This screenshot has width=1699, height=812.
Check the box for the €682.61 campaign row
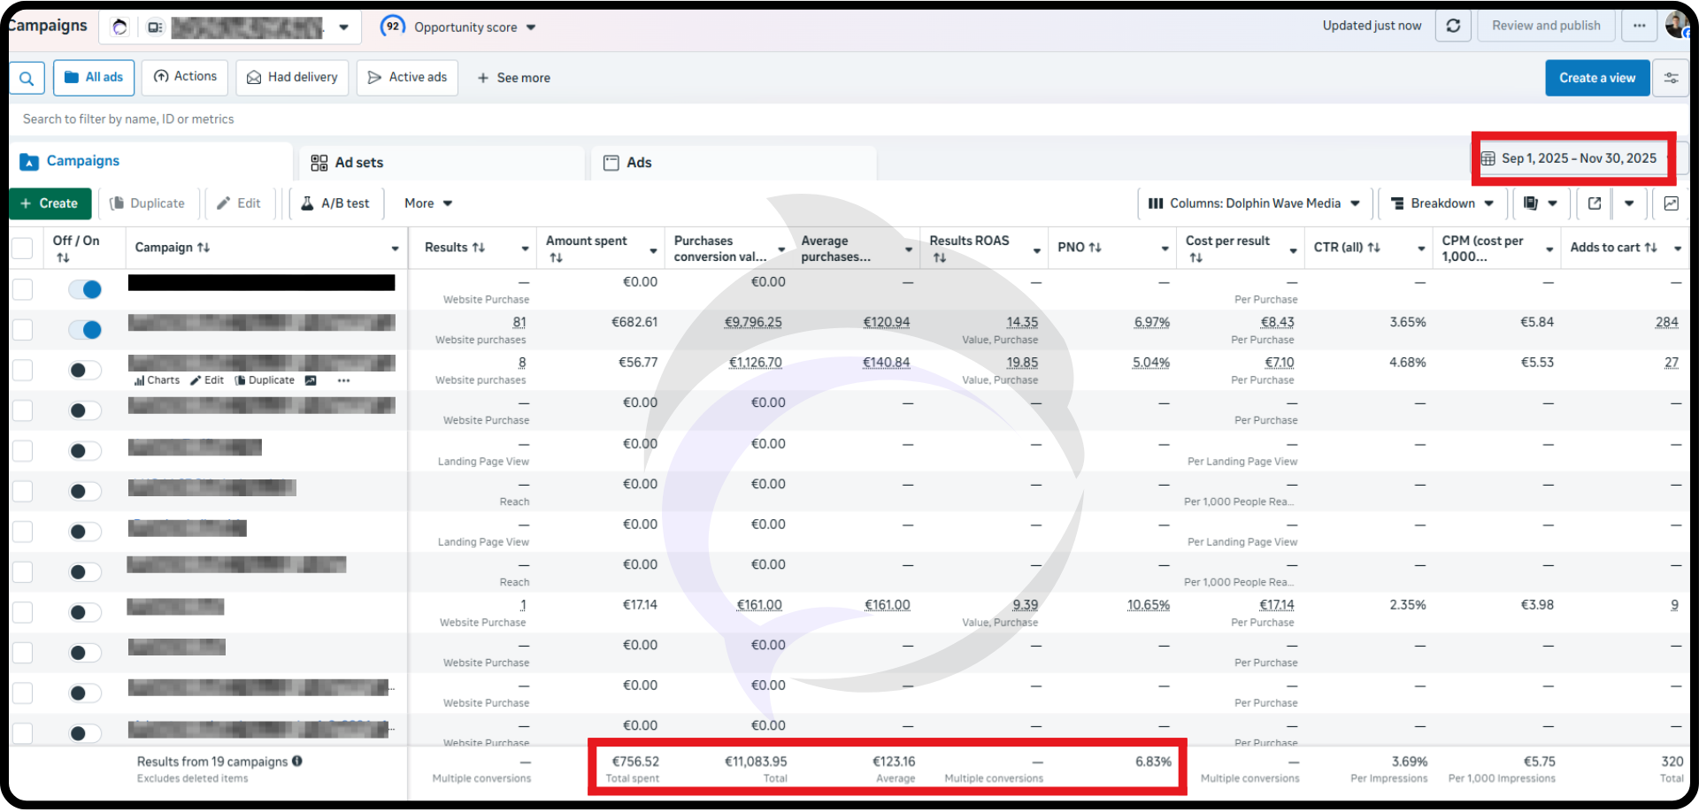click(22, 330)
